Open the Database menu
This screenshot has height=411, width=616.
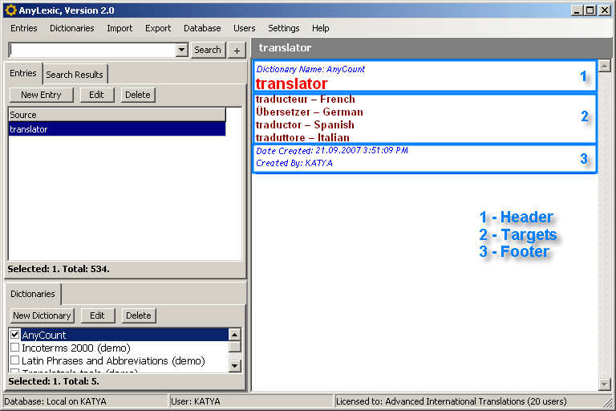pyautogui.click(x=202, y=28)
